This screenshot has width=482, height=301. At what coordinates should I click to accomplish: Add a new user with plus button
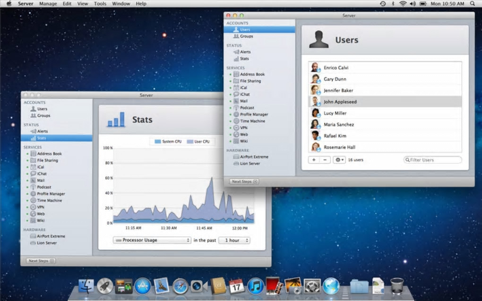coord(314,160)
